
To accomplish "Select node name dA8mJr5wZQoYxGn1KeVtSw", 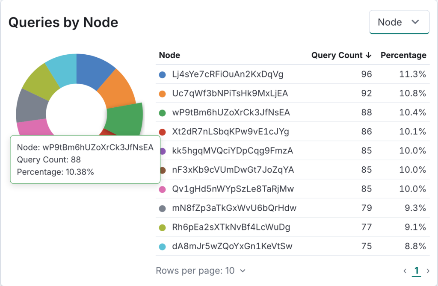I will 232,246.
